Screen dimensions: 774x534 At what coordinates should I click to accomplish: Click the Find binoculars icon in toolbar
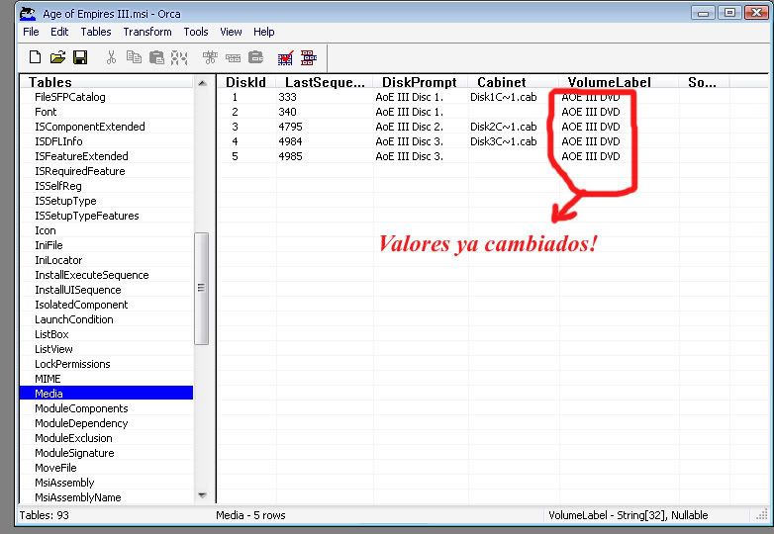tap(179, 57)
